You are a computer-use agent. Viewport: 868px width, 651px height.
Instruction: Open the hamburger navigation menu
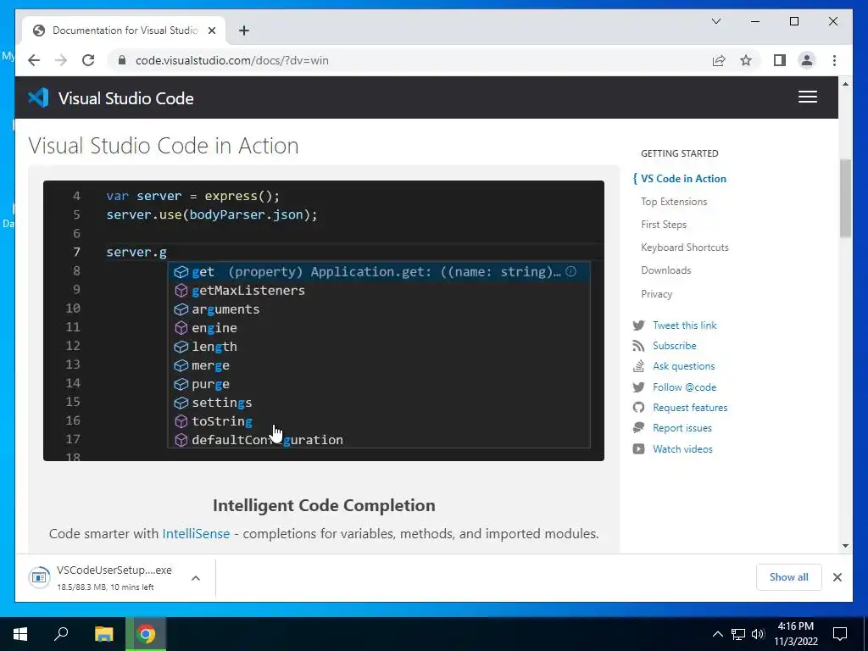pos(808,97)
